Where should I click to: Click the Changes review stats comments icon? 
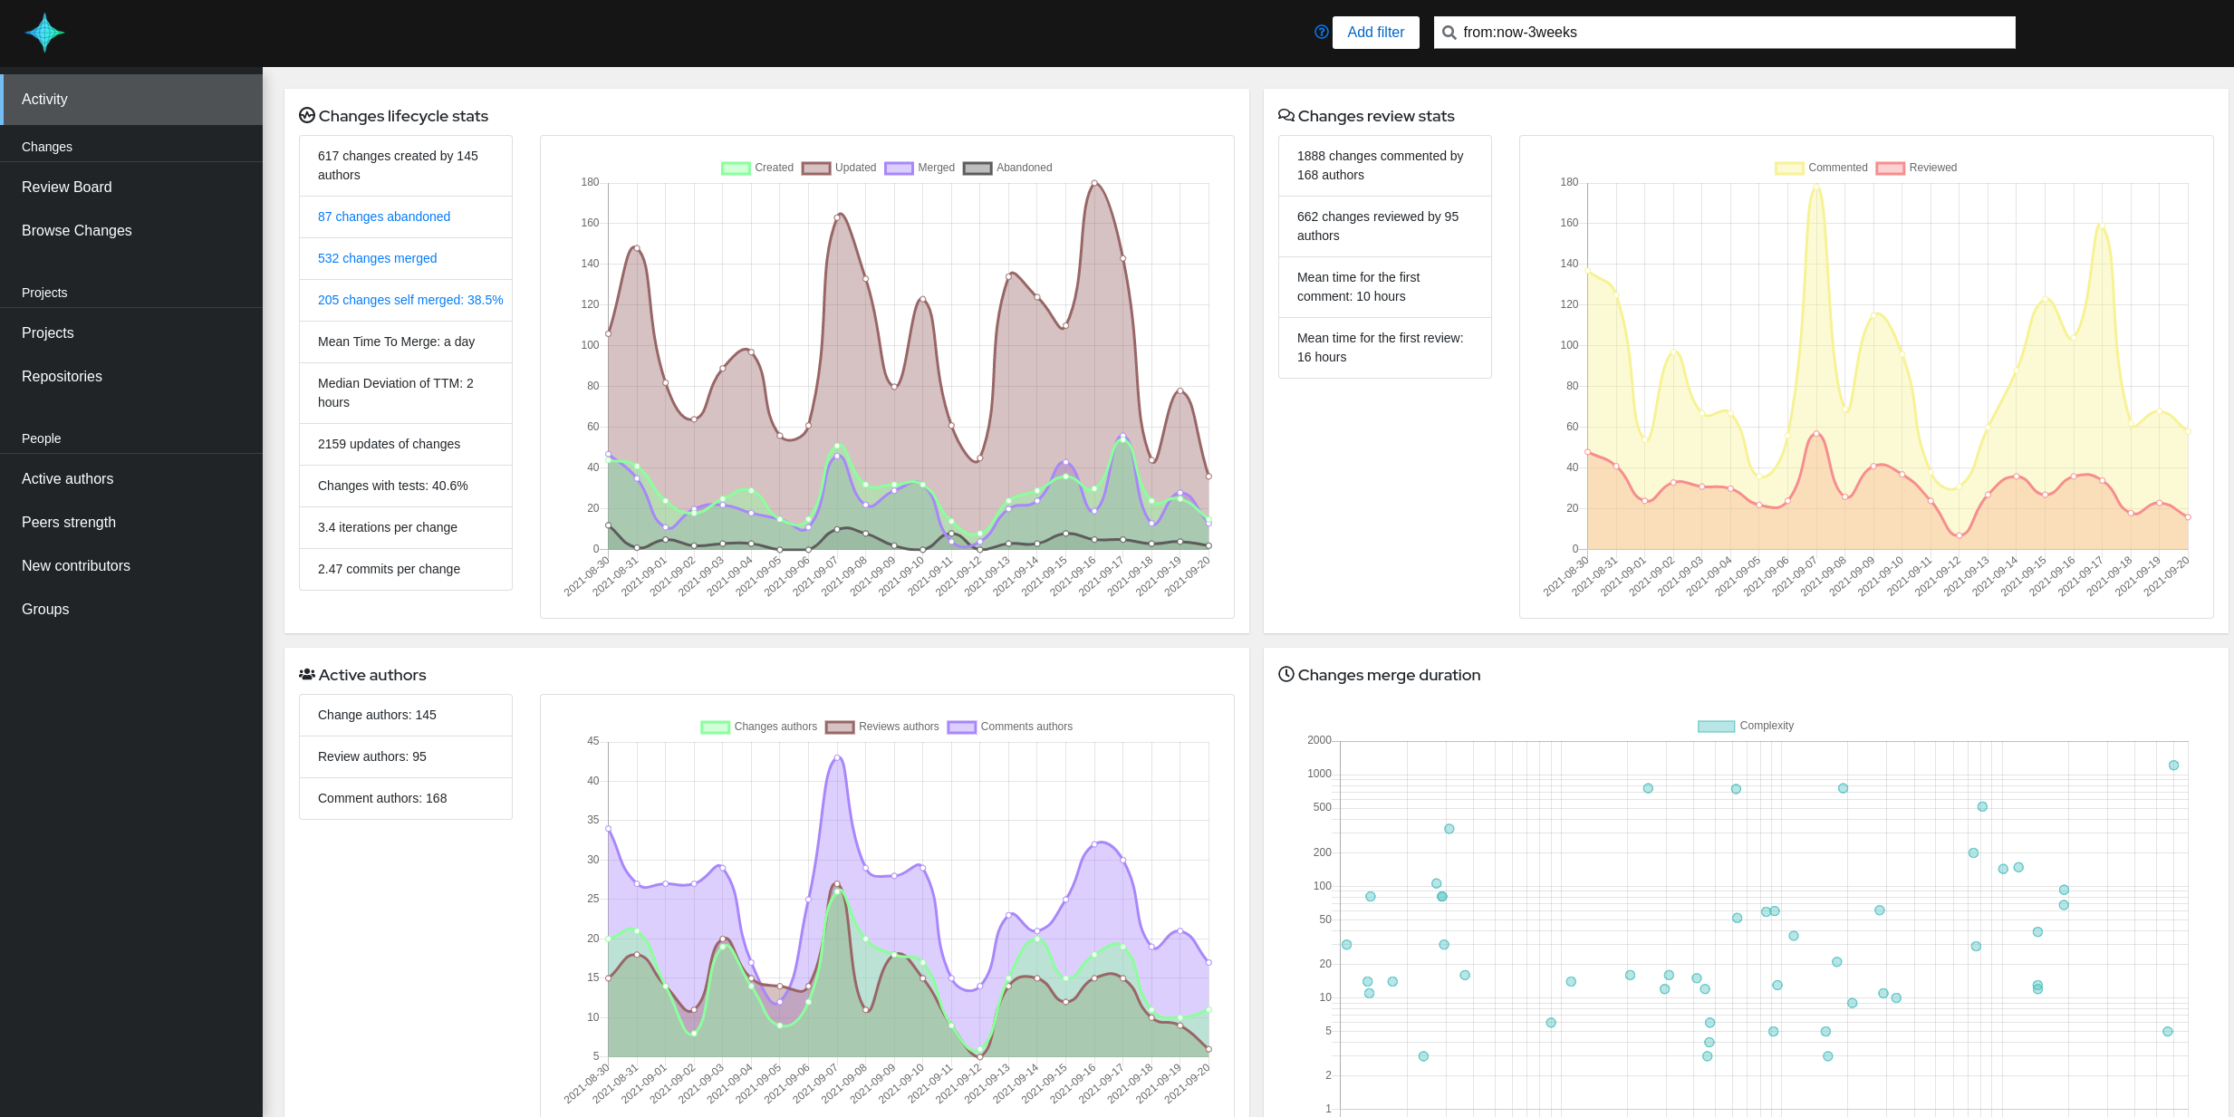pos(1286,115)
